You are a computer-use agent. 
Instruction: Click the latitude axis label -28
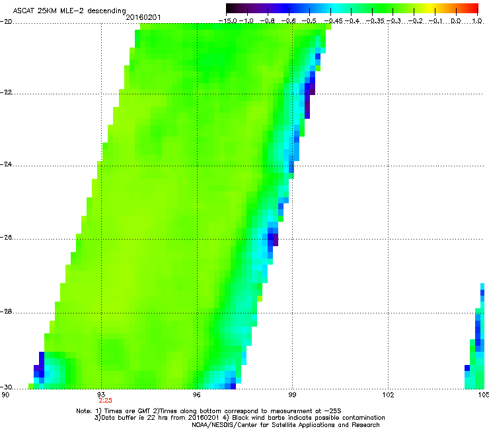click(6, 312)
